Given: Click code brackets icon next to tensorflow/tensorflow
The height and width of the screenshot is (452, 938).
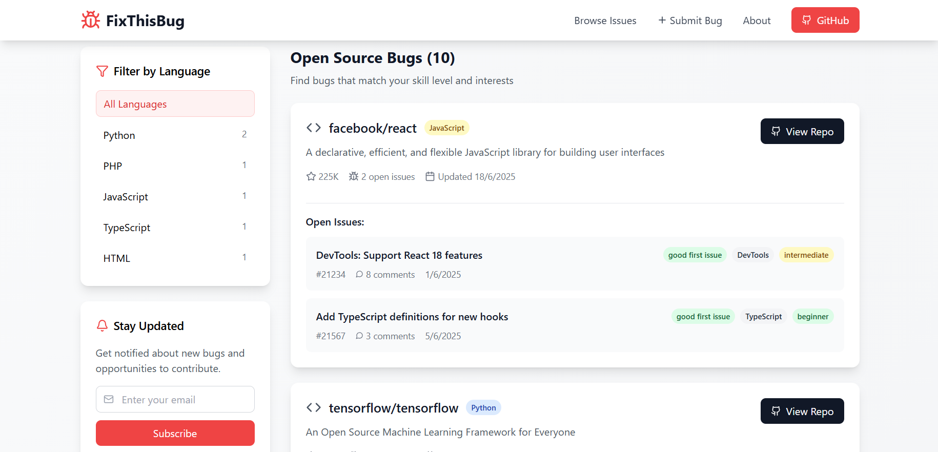Looking at the screenshot, I should point(314,407).
